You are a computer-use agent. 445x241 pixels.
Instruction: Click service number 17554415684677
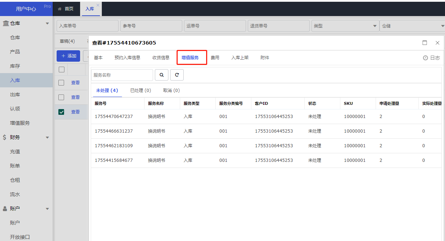[x=114, y=160]
